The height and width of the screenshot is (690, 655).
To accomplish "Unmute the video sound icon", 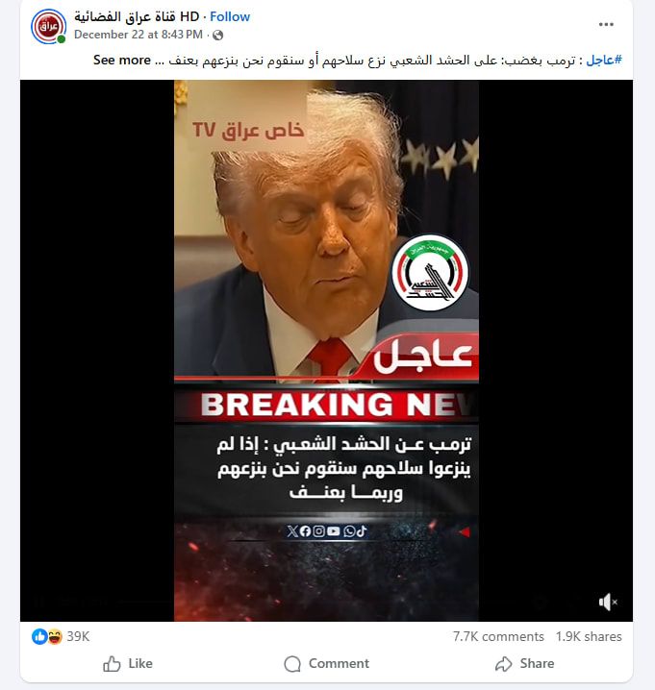I will click(x=608, y=602).
